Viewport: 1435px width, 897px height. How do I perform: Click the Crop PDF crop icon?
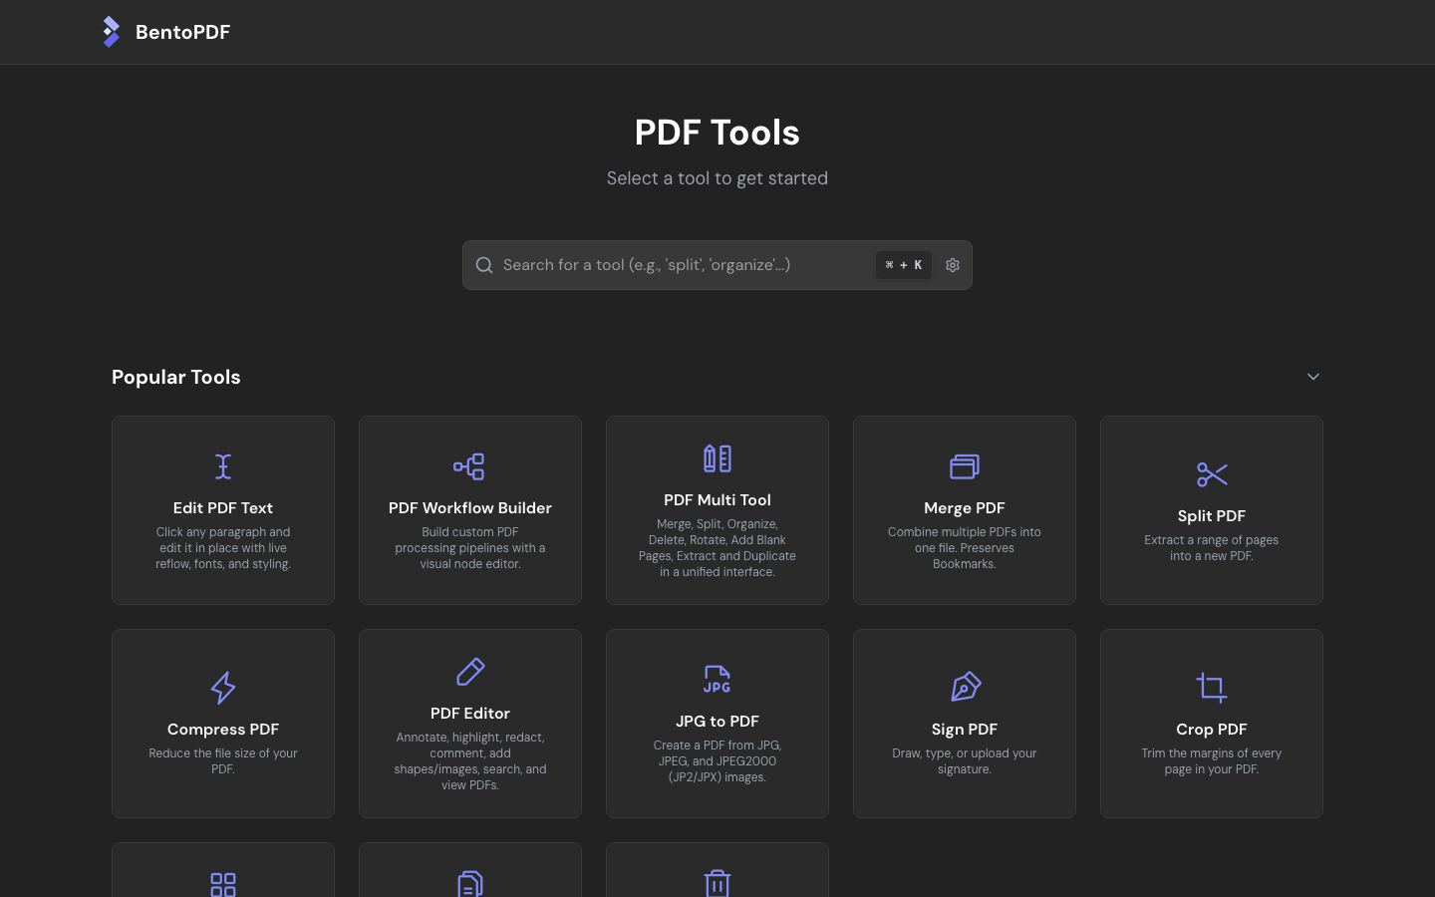(x=1212, y=688)
